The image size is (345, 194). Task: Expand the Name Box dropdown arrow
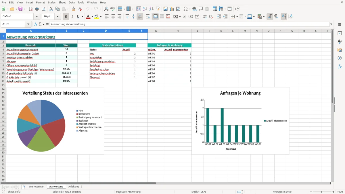[28, 24]
